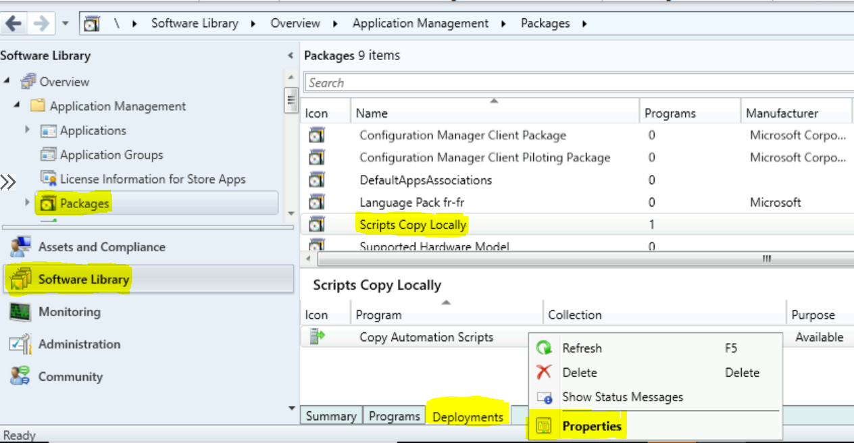Click the Application Management folder icon
Screen dimensions: 854x443
(x=38, y=106)
